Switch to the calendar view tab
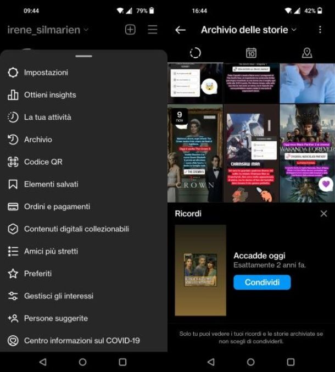The image size is (335, 372). coord(251,53)
